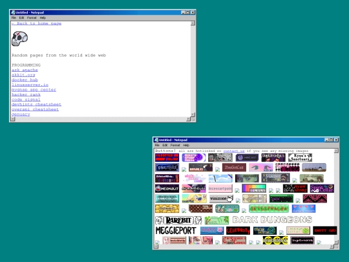Open the akkit.org link
The width and height of the screenshot is (349, 262).
pos(23,75)
